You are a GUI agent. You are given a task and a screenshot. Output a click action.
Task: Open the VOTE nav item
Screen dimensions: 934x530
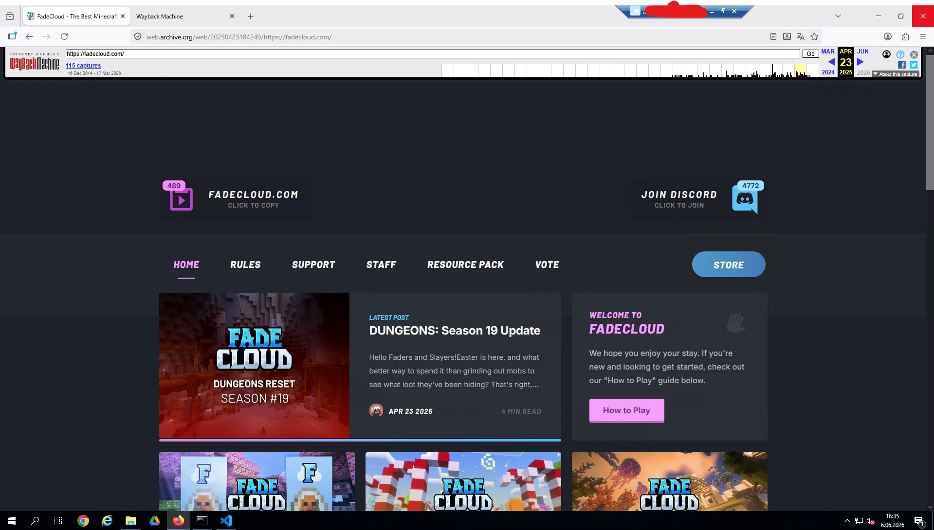[547, 265]
